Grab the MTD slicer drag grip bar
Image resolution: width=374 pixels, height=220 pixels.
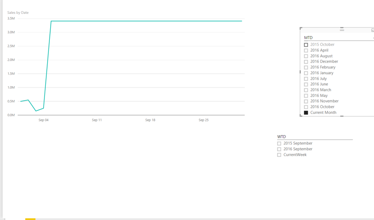(x=342, y=30)
